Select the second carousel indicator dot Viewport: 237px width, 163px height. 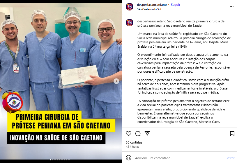(53, 160)
